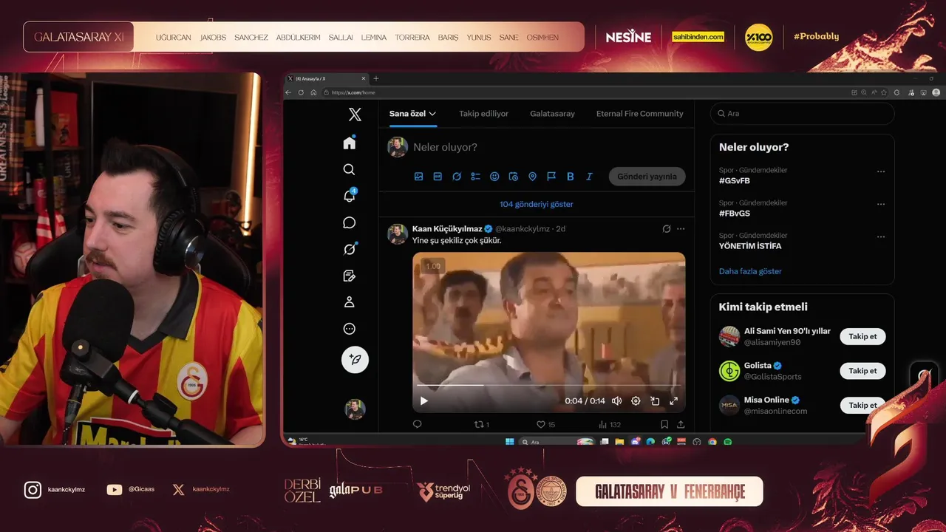Screen dimensions: 946x532
Task: Open the Messages chat bubble icon
Action: pyautogui.click(x=350, y=222)
